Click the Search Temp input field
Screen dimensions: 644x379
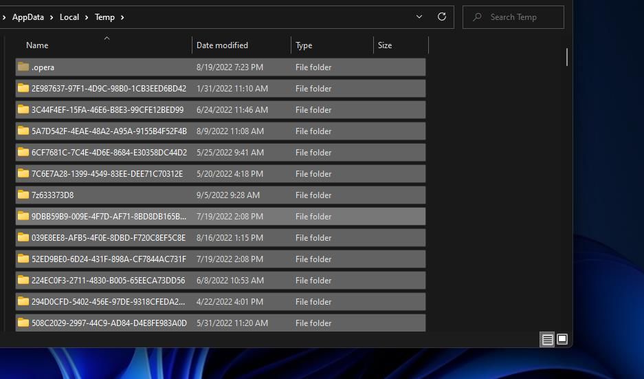(513, 17)
